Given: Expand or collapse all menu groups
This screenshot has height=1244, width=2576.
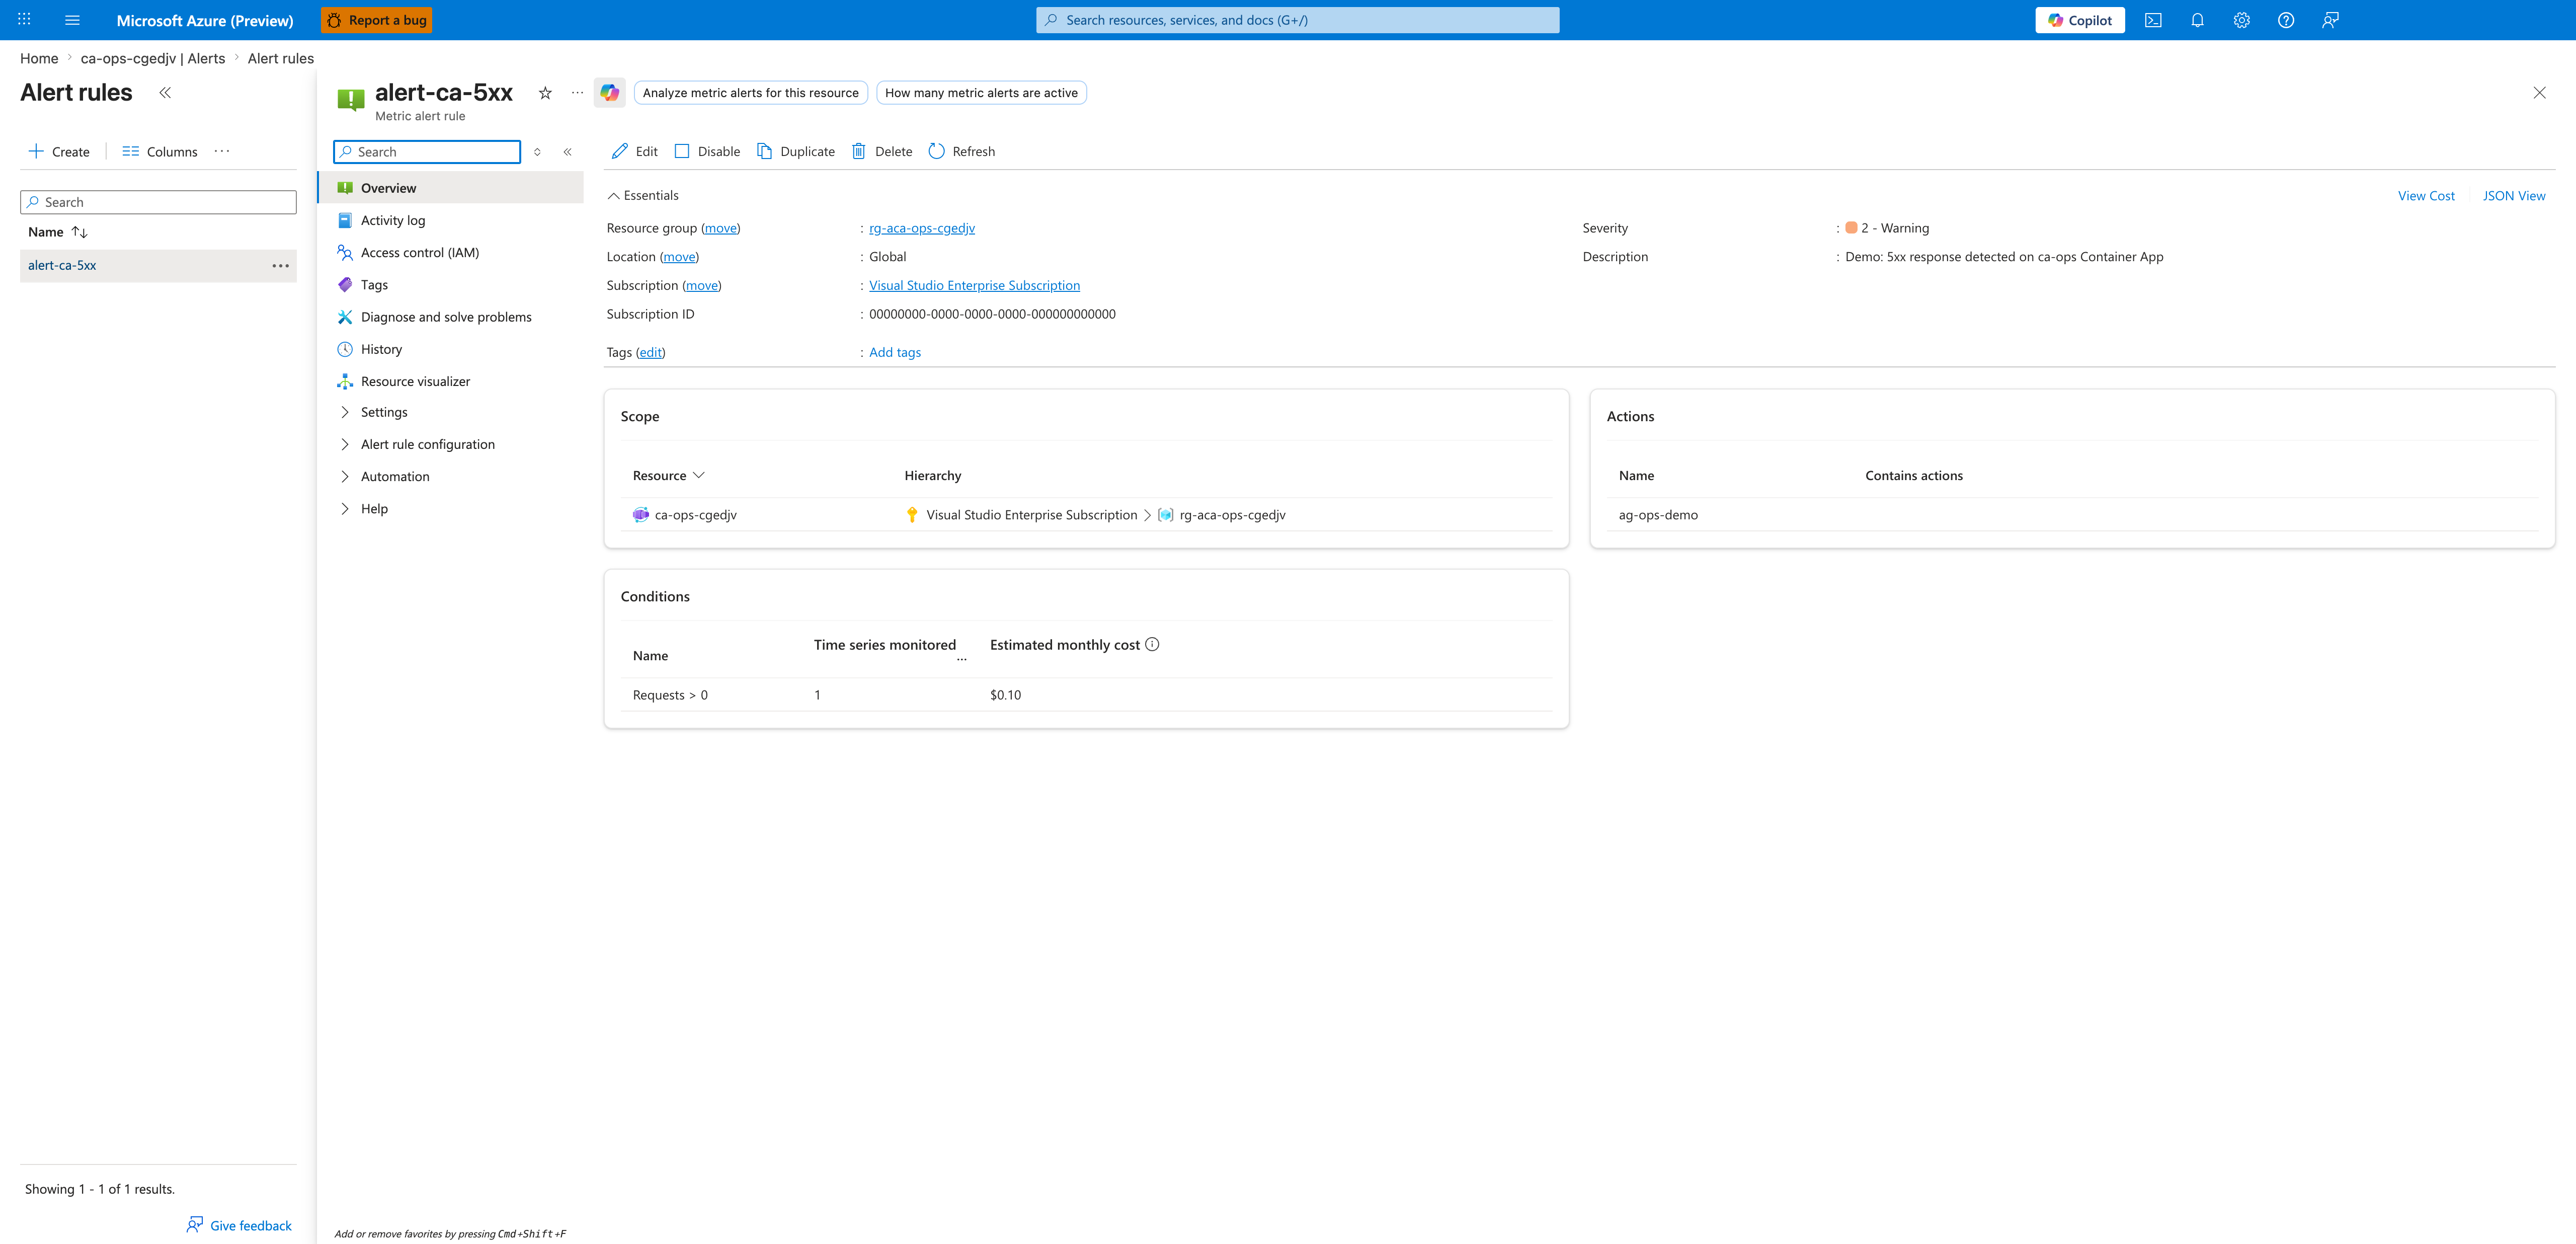Looking at the screenshot, I should pos(537,152).
